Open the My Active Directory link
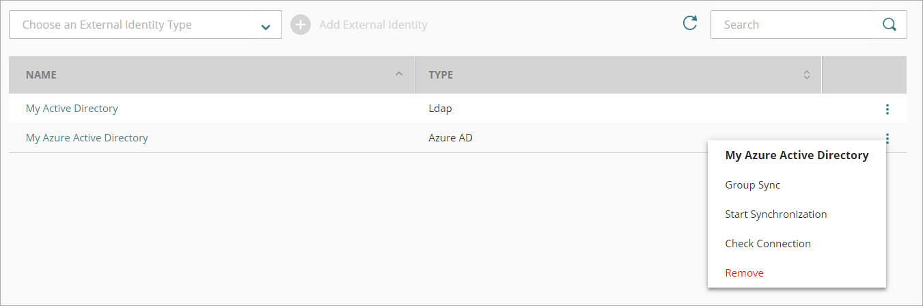The height and width of the screenshot is (306, 923). [x=72, y=109]
